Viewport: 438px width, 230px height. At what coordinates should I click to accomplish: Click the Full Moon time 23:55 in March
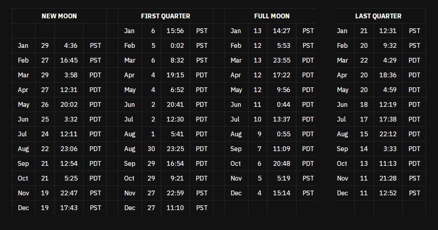(x=282, y=61)
